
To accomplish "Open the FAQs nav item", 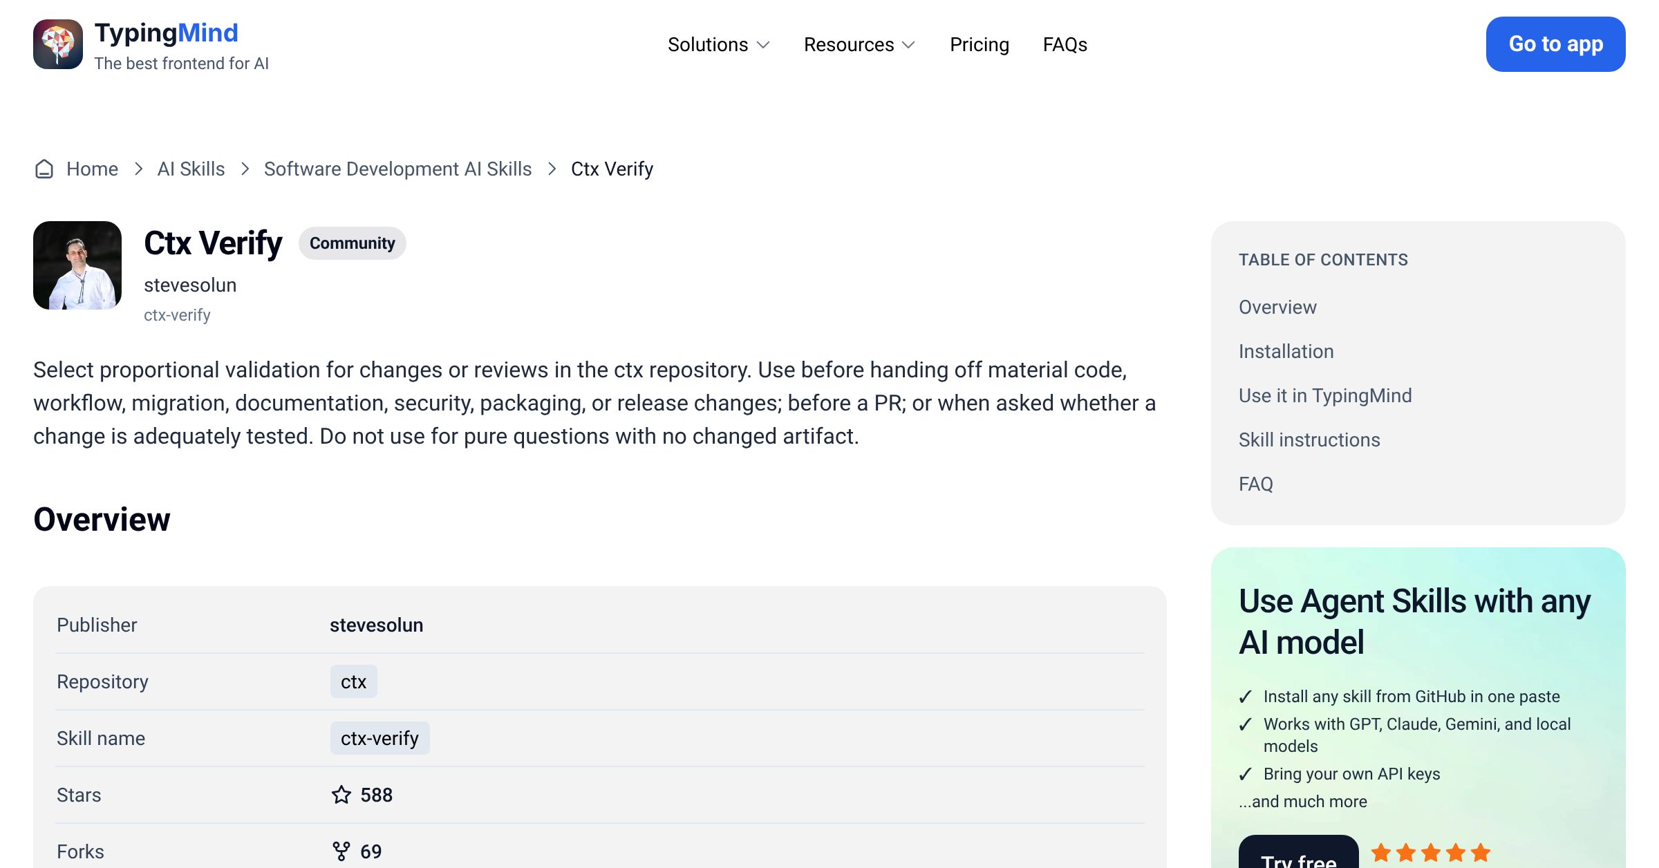I will click(1065, 44).
